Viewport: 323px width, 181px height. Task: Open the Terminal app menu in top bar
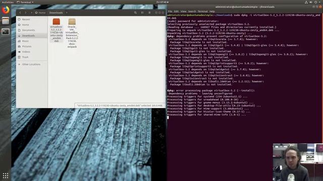[x=25, y=2]
